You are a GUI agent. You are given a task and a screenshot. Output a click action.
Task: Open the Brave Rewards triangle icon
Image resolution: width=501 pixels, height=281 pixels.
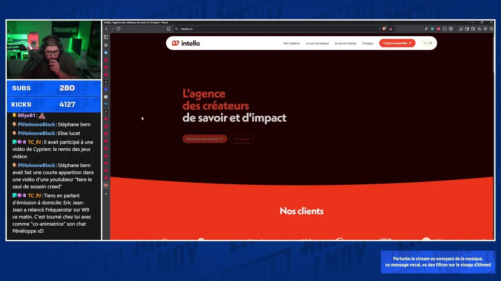[391, 29]
